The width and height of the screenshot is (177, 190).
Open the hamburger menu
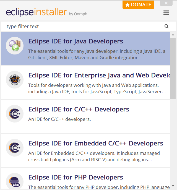click(166, 13)
